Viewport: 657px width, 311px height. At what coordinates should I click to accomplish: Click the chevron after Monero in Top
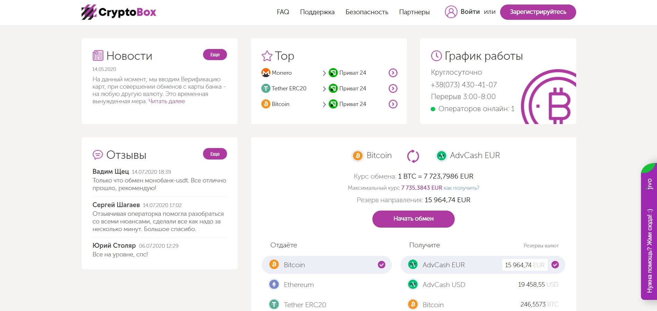pos(324,73)
